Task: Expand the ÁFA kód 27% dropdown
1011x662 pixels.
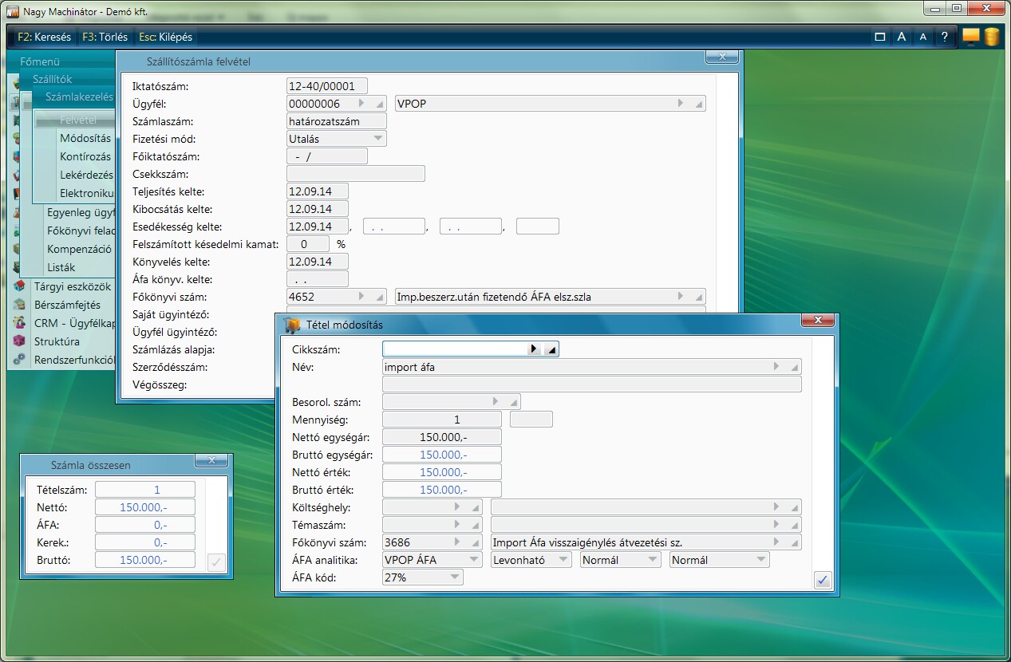Action: tap(454, 577)
